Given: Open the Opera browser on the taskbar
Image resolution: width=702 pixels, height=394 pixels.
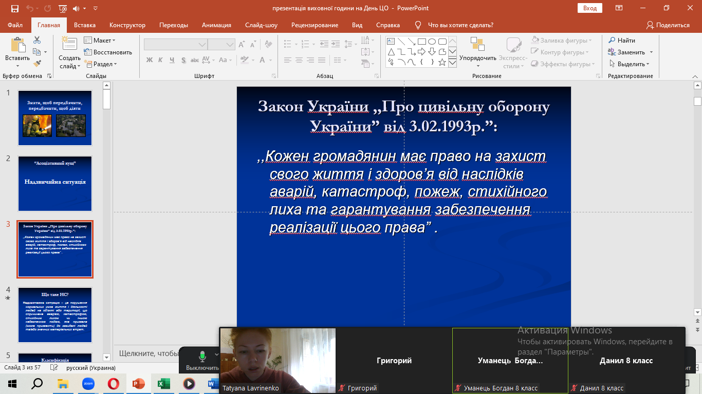Looking at the screenshot, I should click(x=113, y=383).
